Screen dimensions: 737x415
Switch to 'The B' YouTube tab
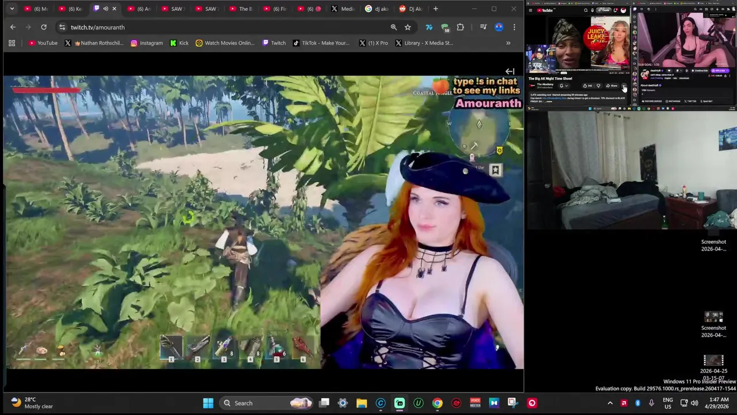pos(241,9)
